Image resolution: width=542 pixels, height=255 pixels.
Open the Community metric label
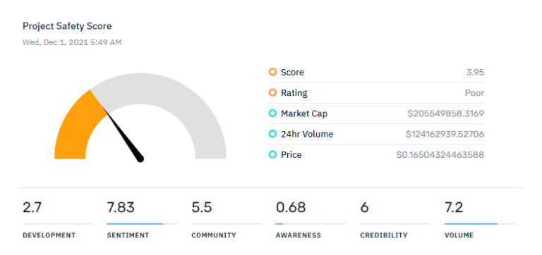click(214, 235)
